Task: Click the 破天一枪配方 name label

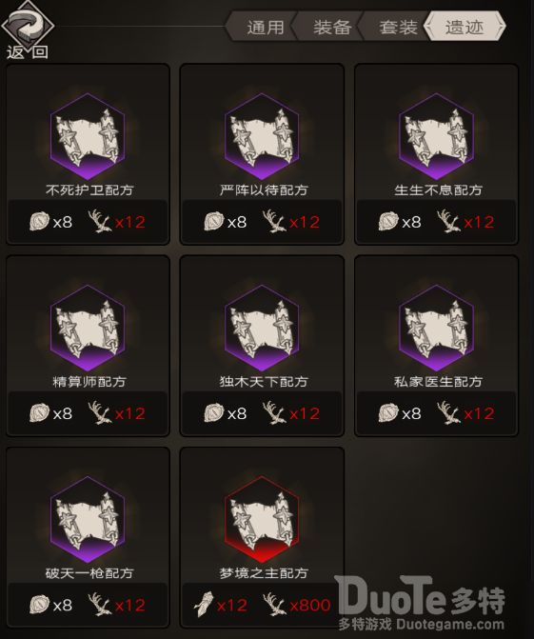Action: click(x=89, y=573)
